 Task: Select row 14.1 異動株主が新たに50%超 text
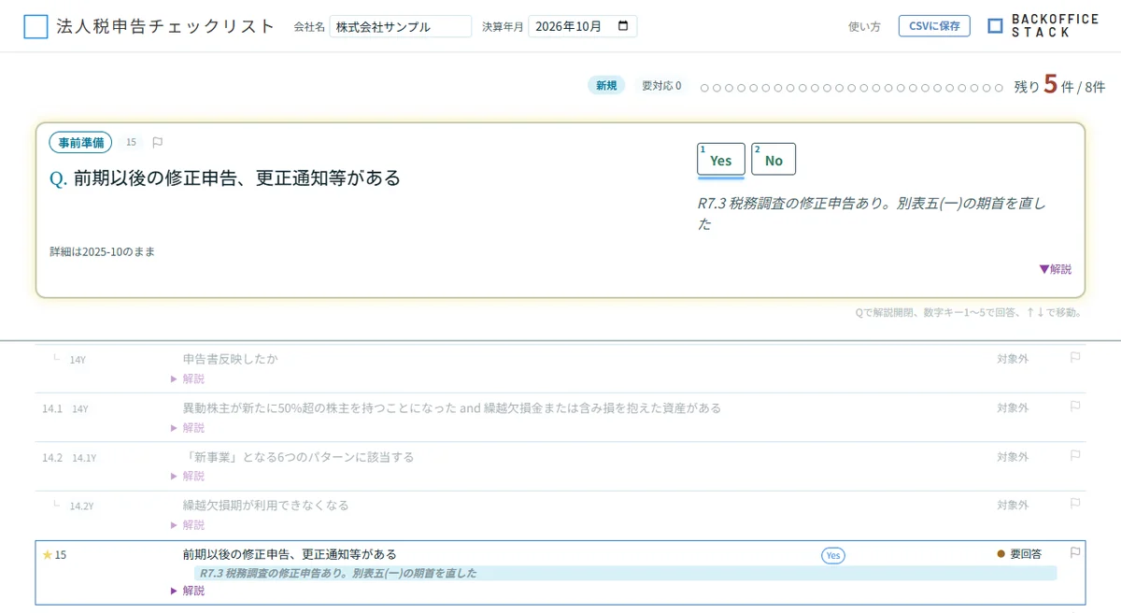click(x=452, y=408)
